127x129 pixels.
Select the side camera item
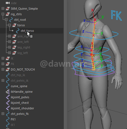14,3
